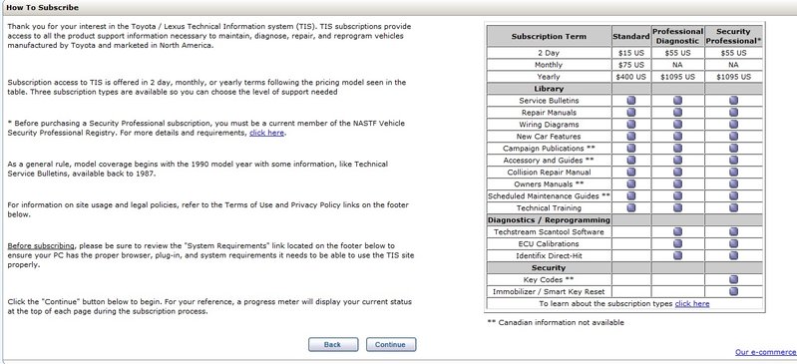Click Standard bullet for New Car Features
The image size is (797, 364).
630,137
